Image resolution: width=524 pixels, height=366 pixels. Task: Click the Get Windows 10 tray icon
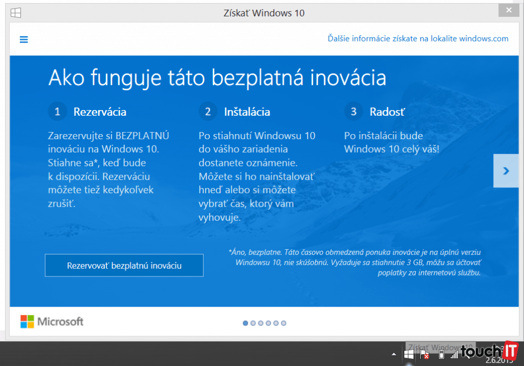point(409,354)
